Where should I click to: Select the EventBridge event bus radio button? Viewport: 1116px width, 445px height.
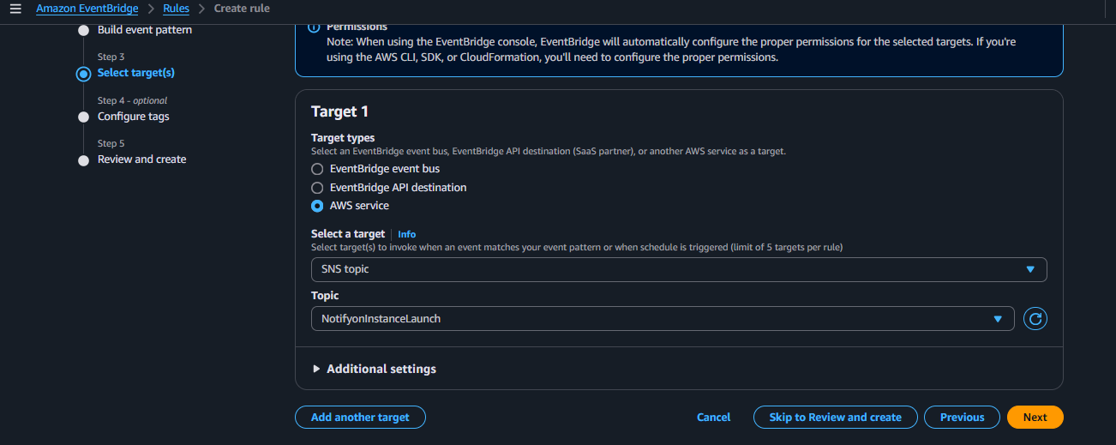317,169
